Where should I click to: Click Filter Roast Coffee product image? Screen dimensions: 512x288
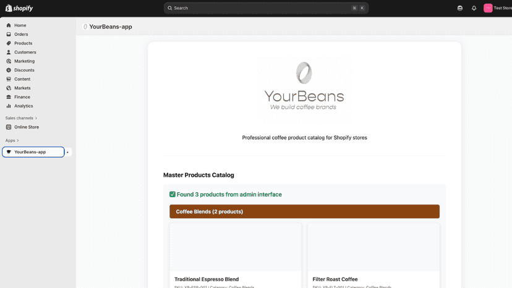373,247
